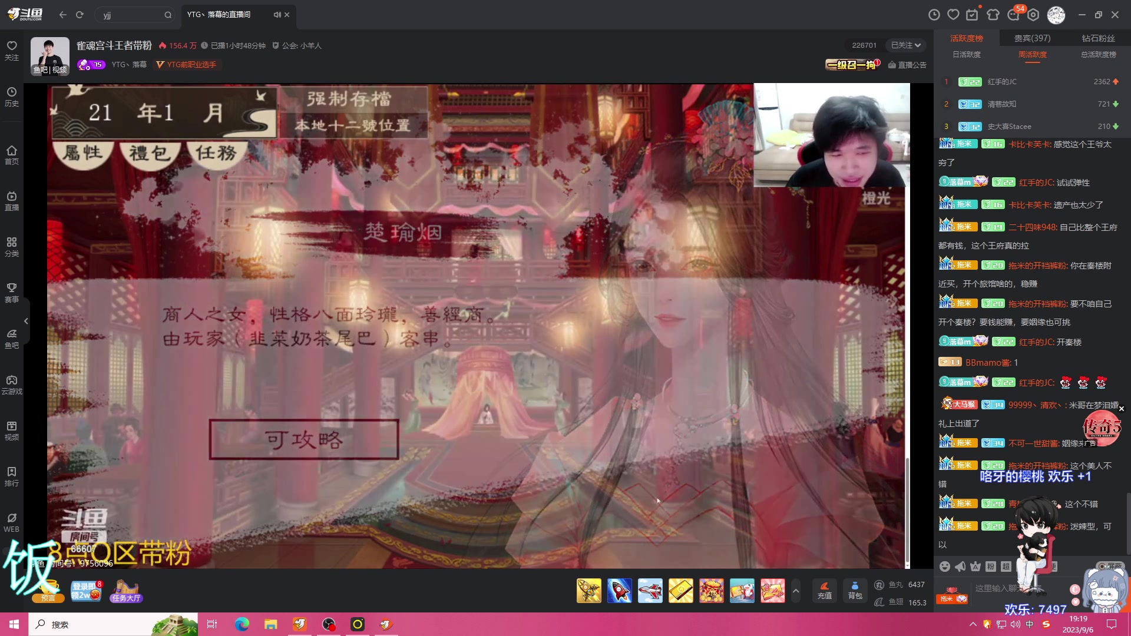Mute the stream tab audio
Viewport: 1131px width, 636px height.
(276, 15)
